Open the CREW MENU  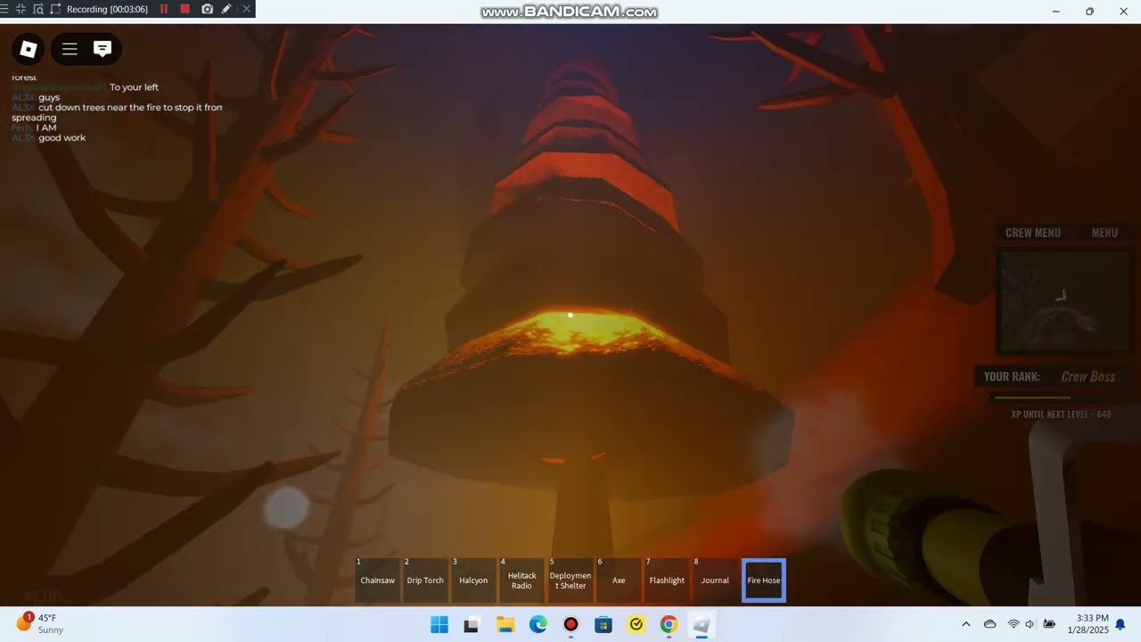tap(1033, 233)
